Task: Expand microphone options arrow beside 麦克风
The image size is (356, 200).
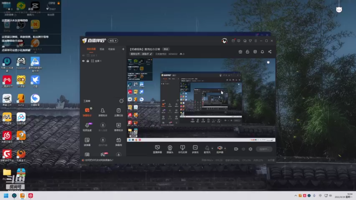Action: [212, 148]
